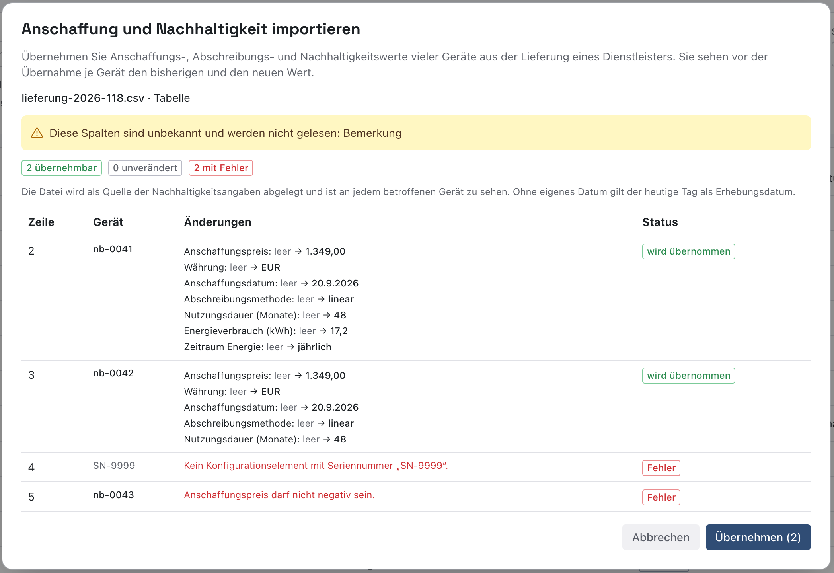Click the error text about serial number SN-9999
The height and width of the screenshot is (573, 834).
[x=316, y=466]
